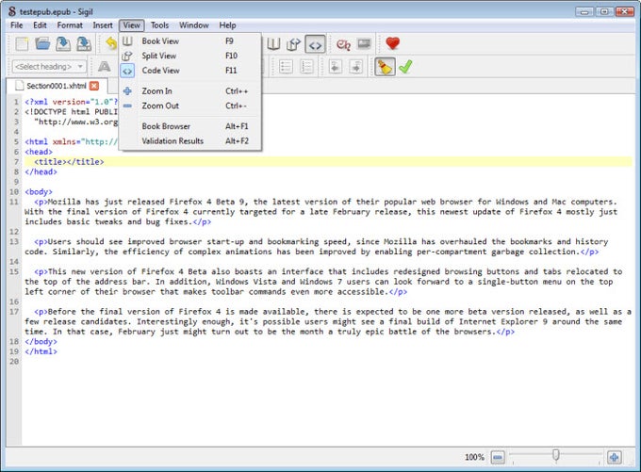
Task: Click the 100% zoom label
Action: coord(474,457)
